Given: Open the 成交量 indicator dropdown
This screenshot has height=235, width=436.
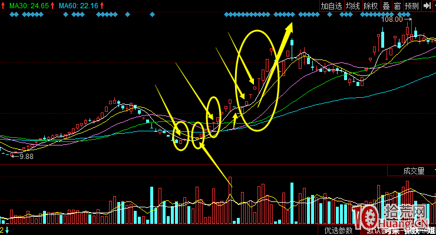Looking at the screenshot, I should [x=411, y=171].
